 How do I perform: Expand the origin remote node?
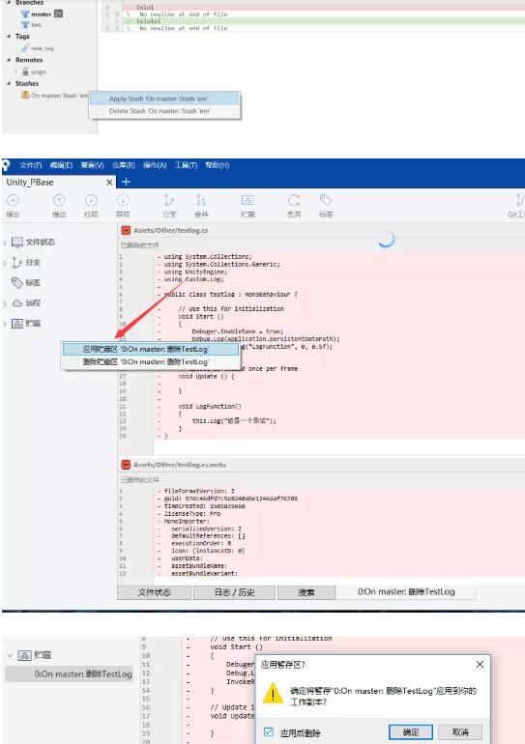15,72
